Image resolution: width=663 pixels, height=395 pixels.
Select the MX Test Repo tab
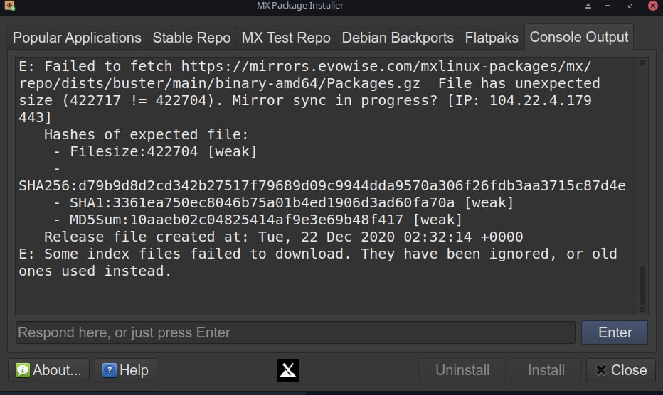click(x=286, y=38)
